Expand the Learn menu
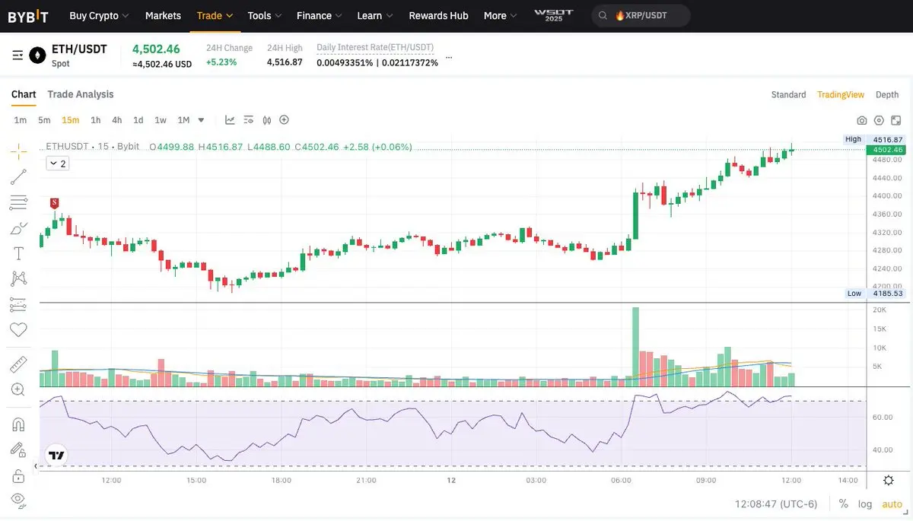Viewport: 913px width, 521px height. pyautogui.click(x=375, y=15)
